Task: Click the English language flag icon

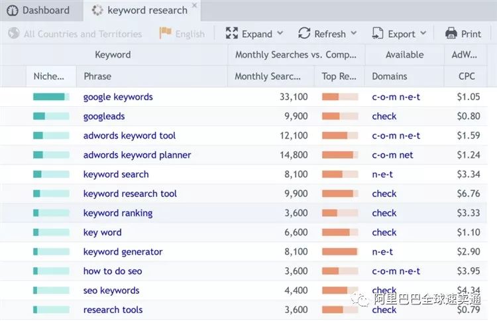Action: [x=165, y=34]
